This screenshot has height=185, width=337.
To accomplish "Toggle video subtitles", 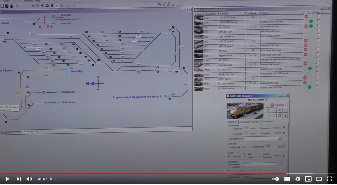I will click(287, 179).
